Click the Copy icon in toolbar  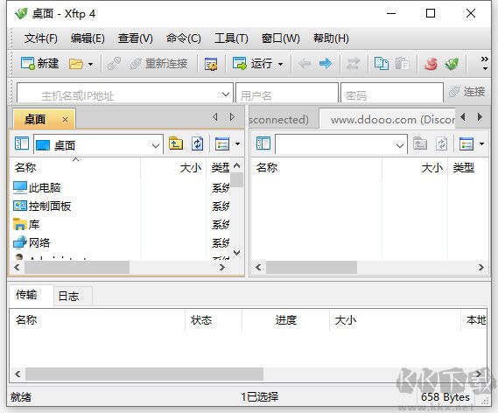(x=381, y=64)
